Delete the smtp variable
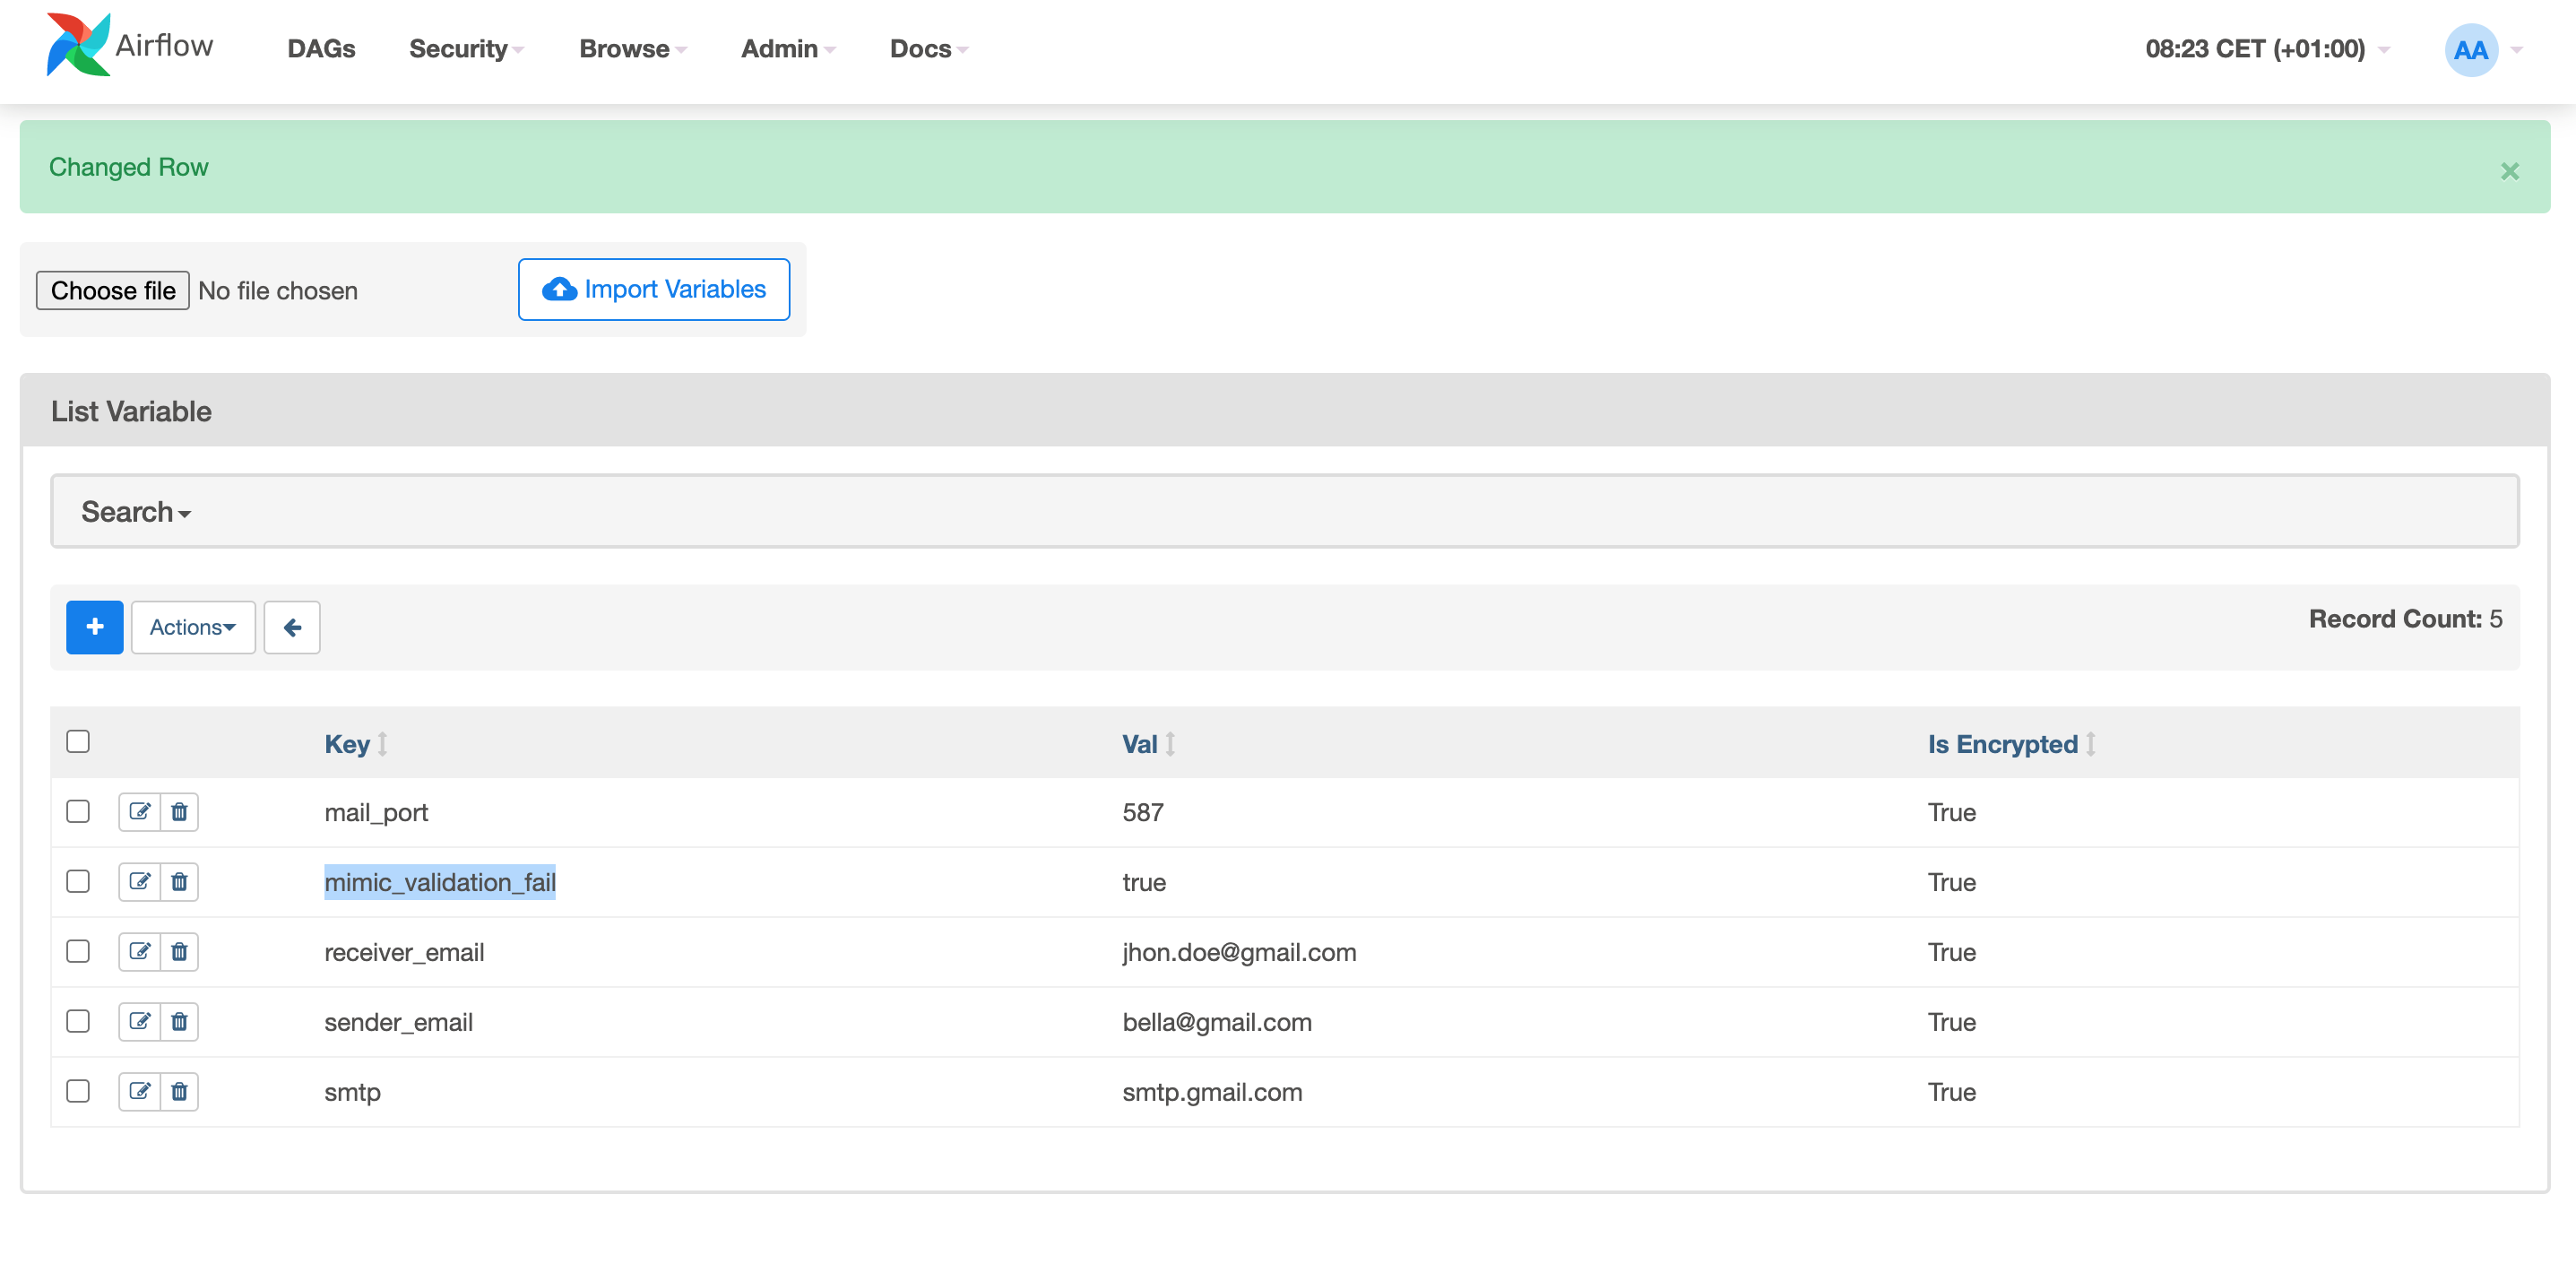 pos(179,1092)
